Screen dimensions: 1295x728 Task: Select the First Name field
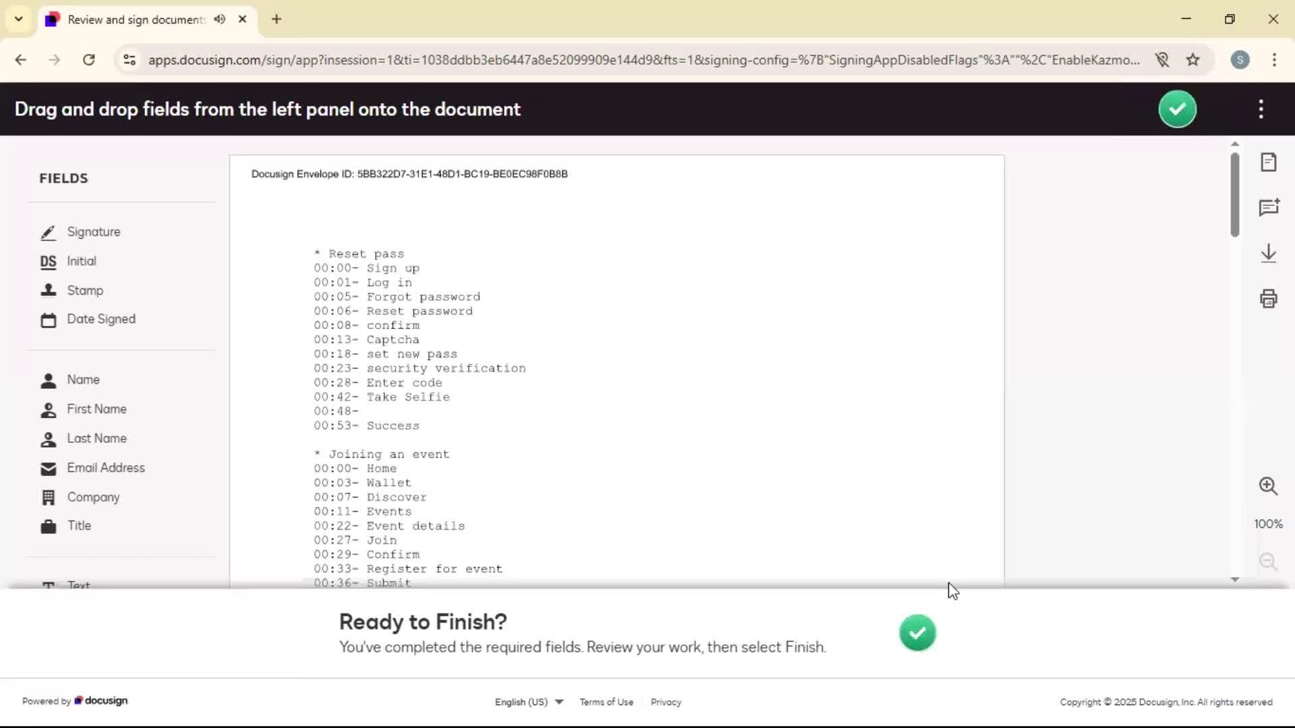(84, 409)
